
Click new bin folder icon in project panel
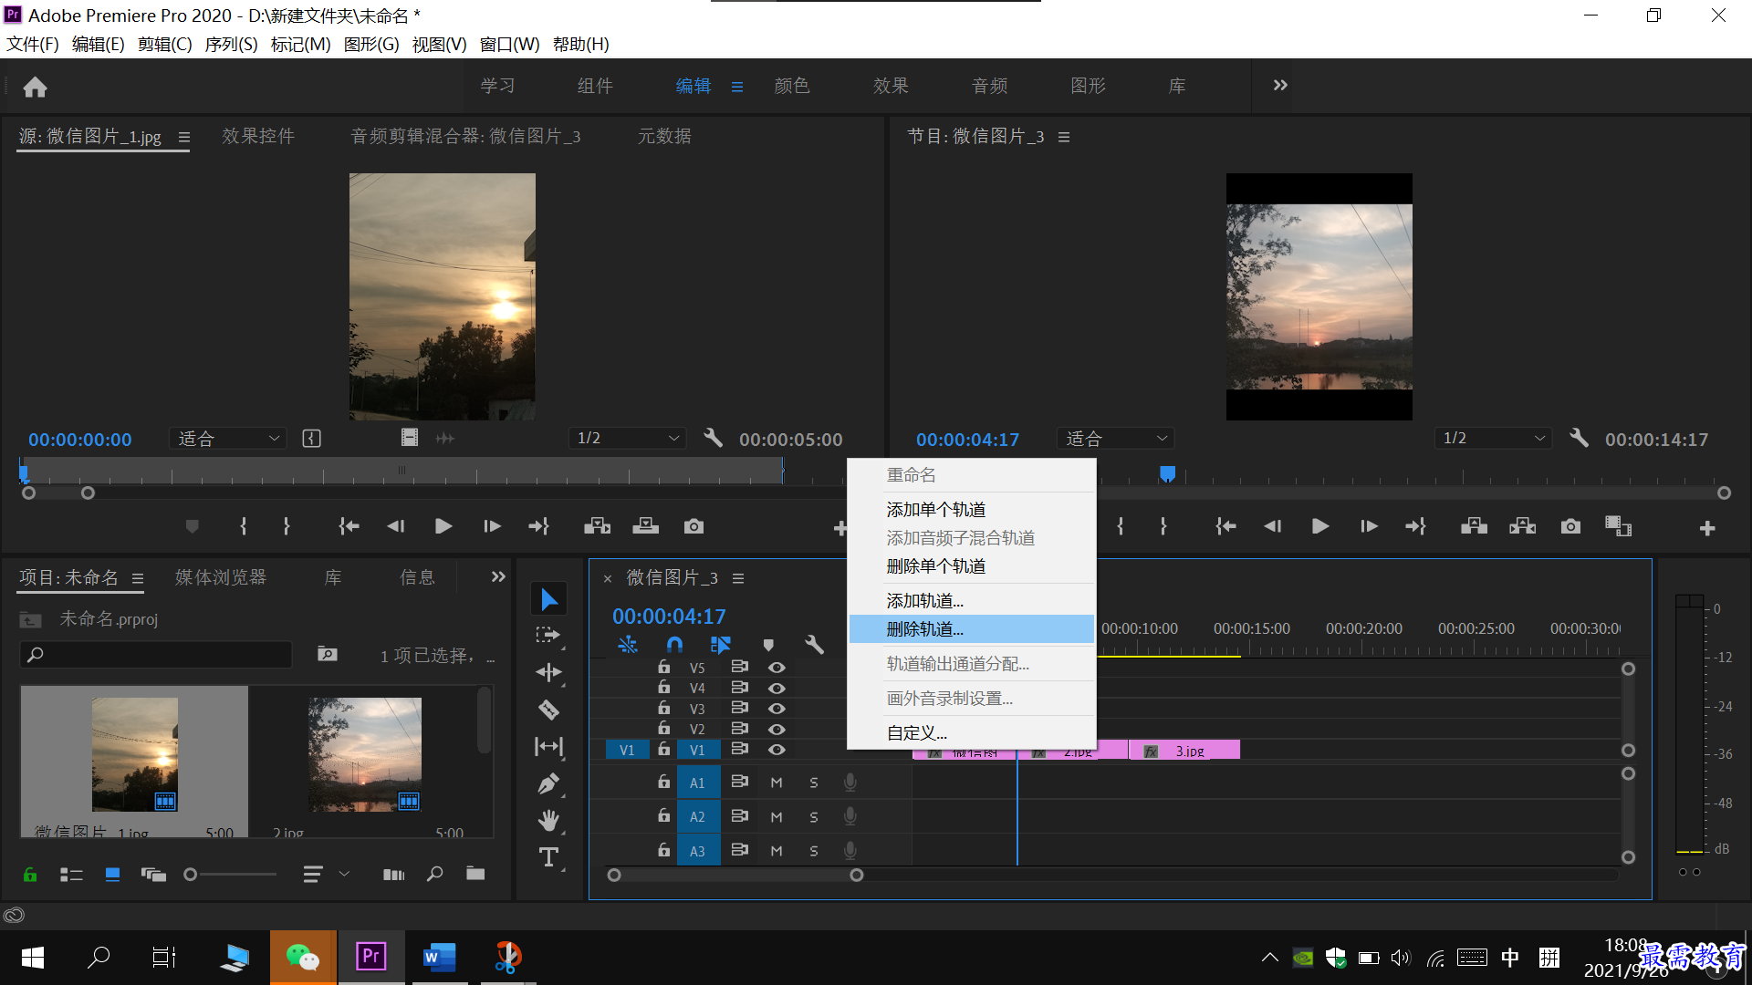tap(475, 874)
